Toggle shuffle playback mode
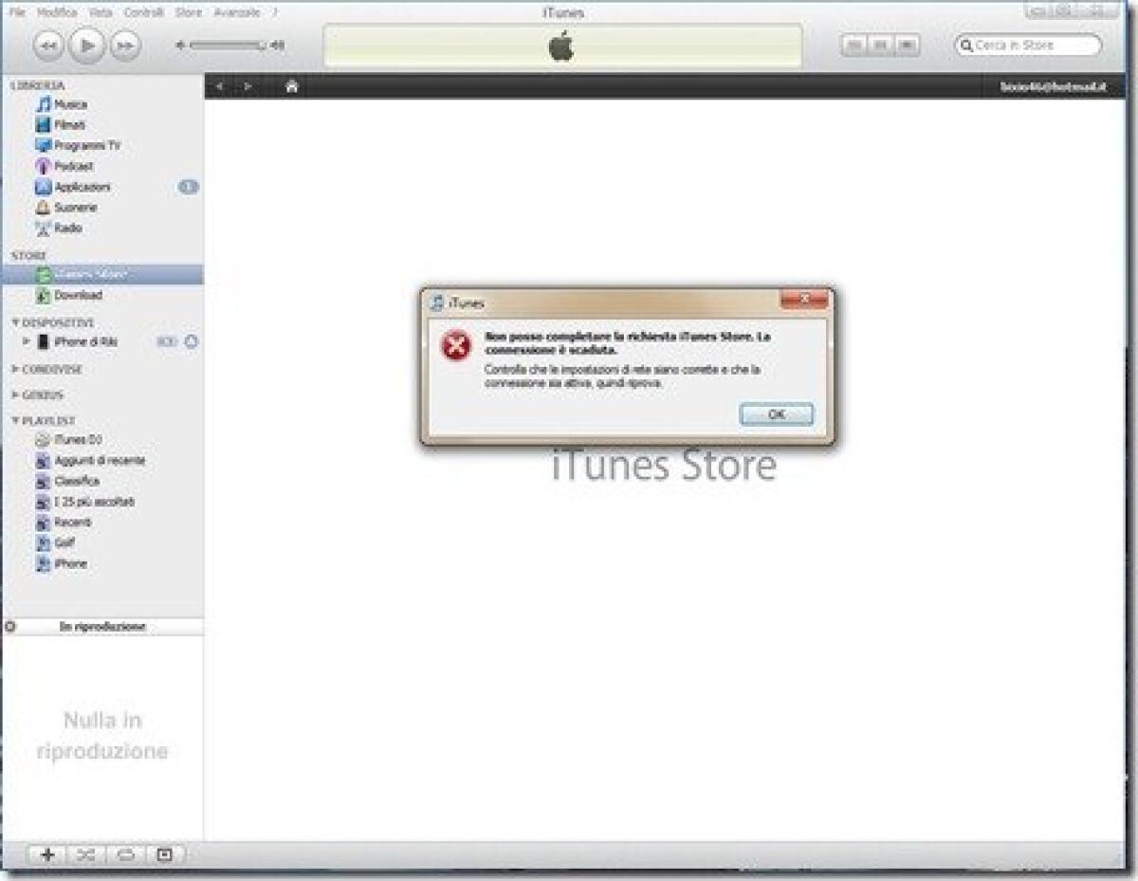Viewport: 1138px width, 881px height. [86, 854]
